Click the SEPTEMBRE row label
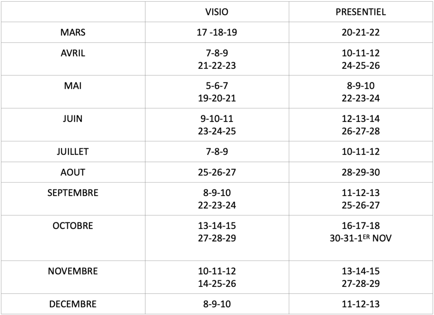This screenshot has width=434, height=315. point(73,193)
